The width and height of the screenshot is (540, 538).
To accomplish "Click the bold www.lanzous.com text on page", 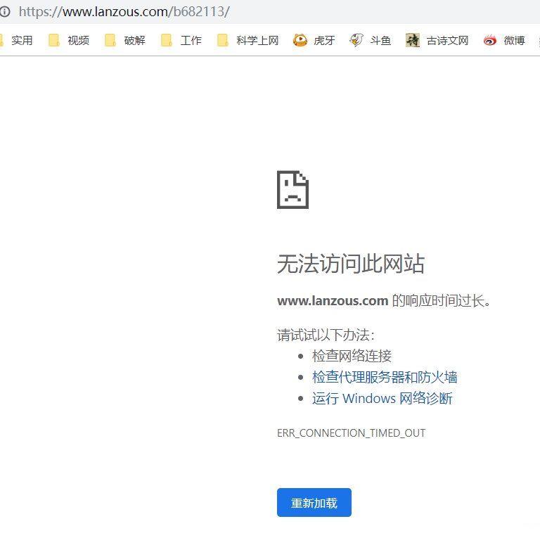I will click(x=333, y=301).
